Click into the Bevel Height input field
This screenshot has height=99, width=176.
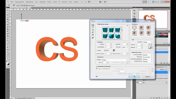(x=138, y=45)
